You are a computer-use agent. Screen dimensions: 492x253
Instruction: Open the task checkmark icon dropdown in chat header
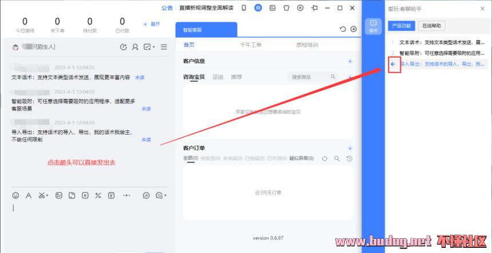pos(149,47)
